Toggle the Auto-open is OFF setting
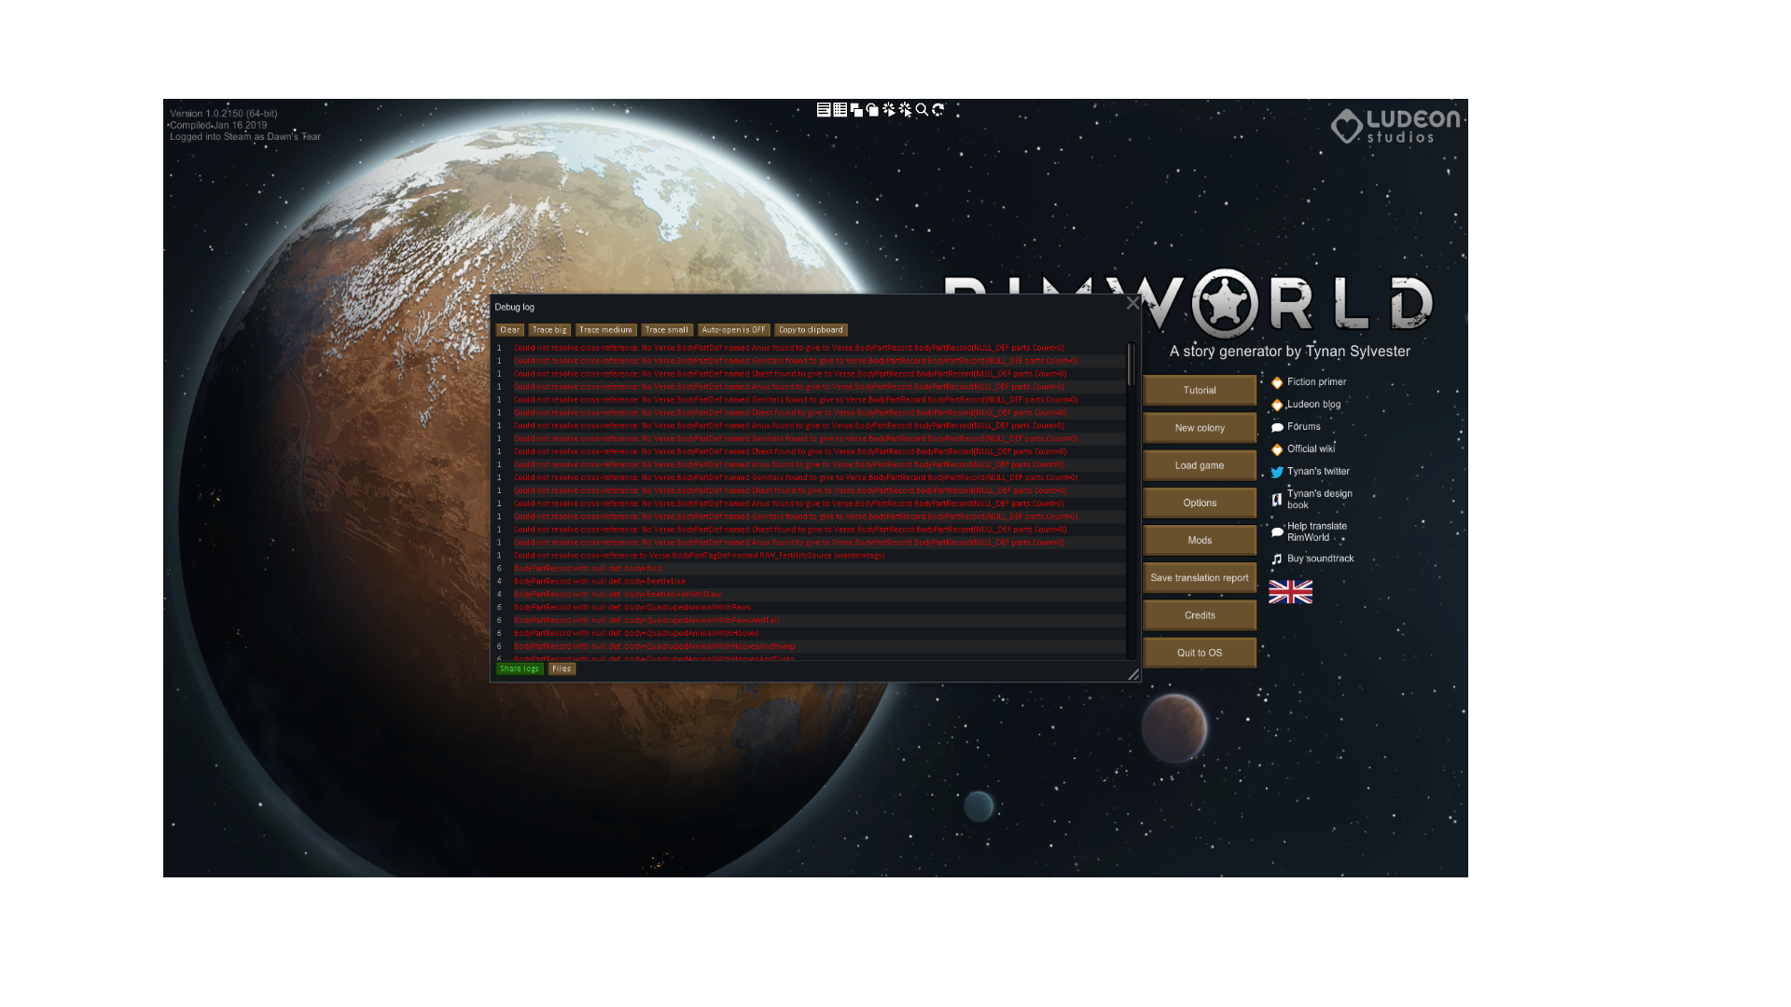Screen dimensions: 1791x1007 click(733, 330)
